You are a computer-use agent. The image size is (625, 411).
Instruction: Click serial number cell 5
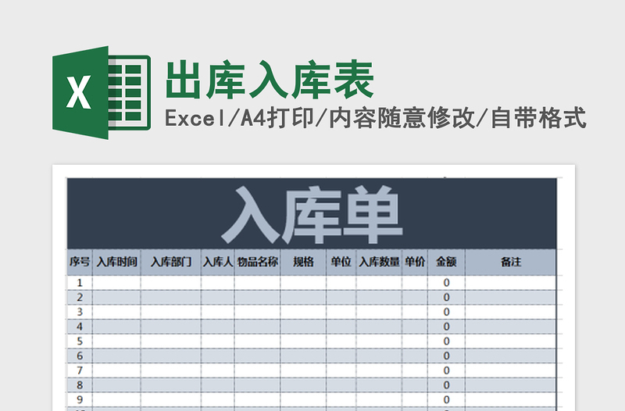(80, 341)
